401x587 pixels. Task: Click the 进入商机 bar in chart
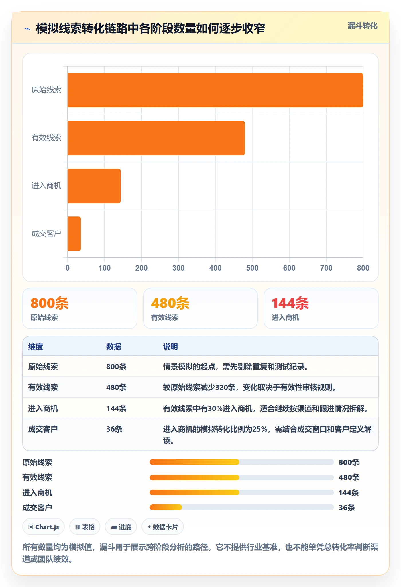click(x=94, y=186)
